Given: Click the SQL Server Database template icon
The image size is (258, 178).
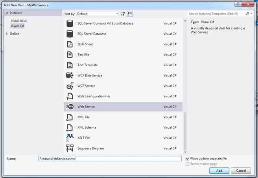Looking at the screenshot, I should (70, 34).
